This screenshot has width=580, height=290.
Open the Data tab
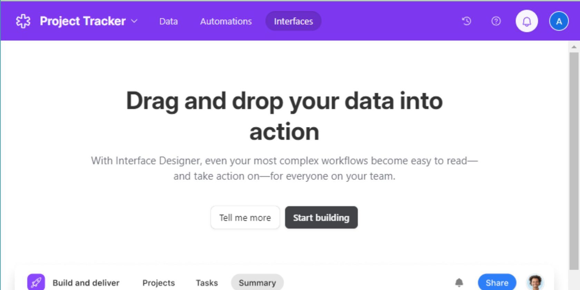(x=168, y=21)
